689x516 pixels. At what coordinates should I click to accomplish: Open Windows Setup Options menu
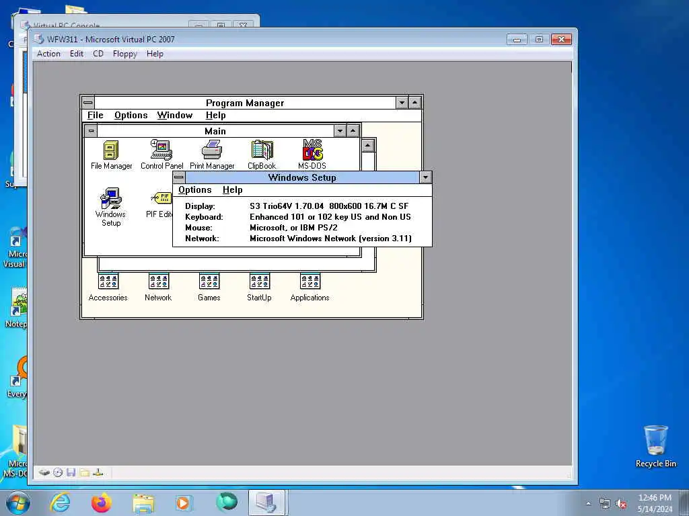194,190
